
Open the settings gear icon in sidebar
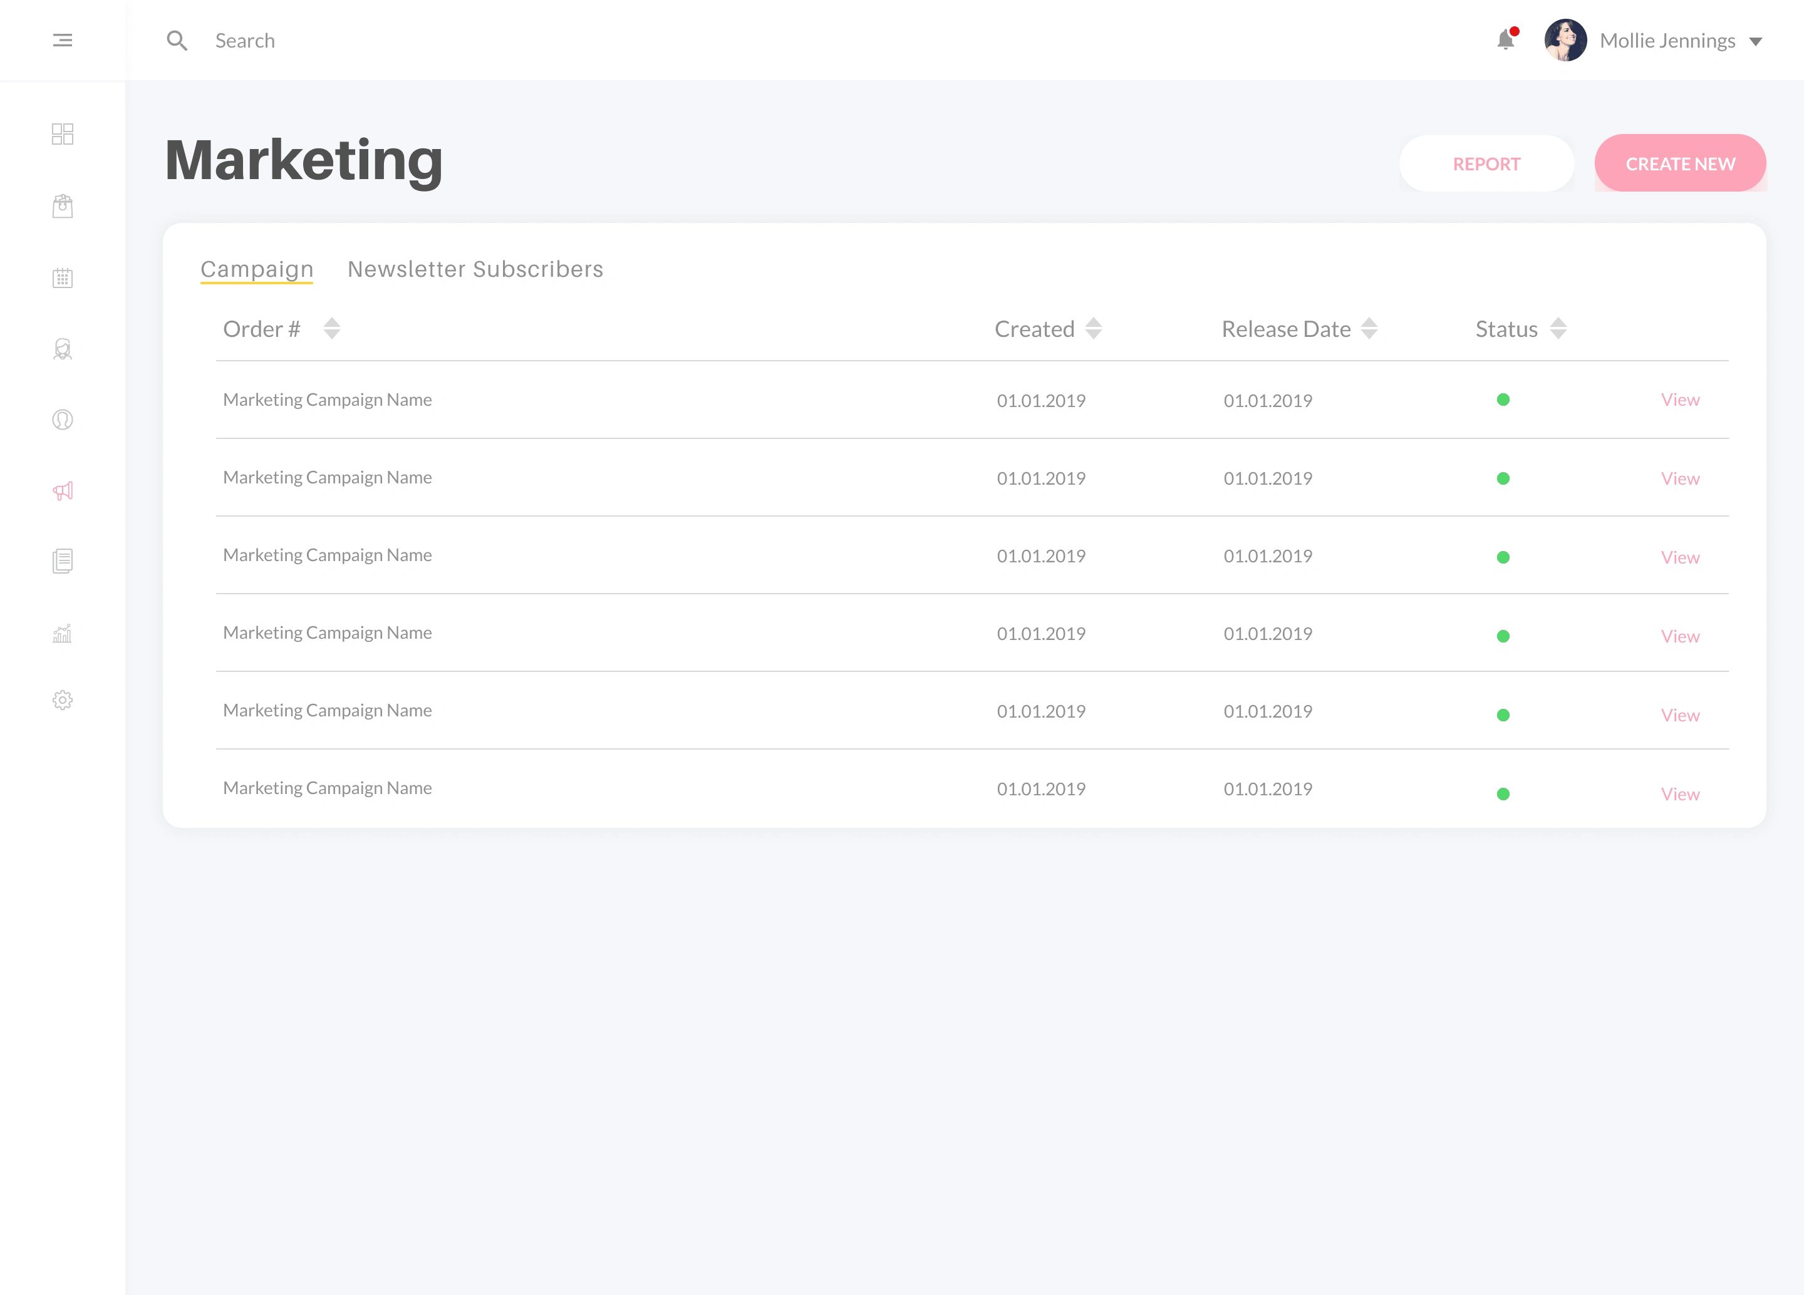click(62, 699)
